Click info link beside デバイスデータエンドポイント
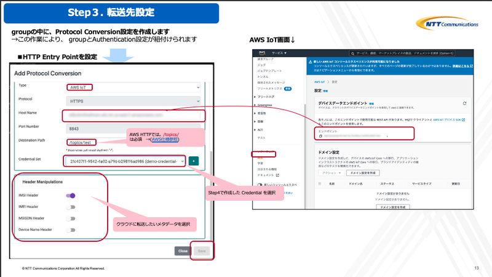 pyautogui.click(x=371, y=103)
